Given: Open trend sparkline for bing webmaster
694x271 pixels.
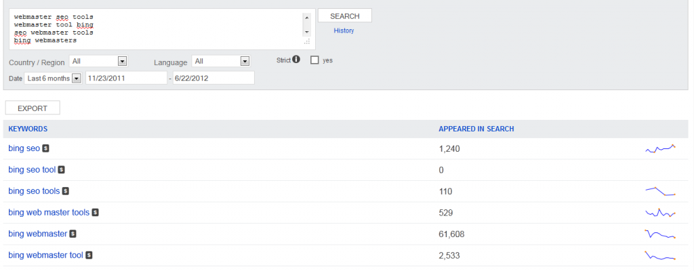Looking at the screenshot, I should pos(660,234).
